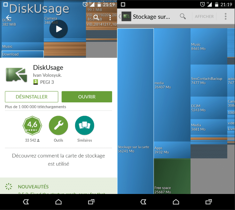Tap left phone's Home navigation button
The height and width of the screenshot is (210, 235).
tap(59, 202)
